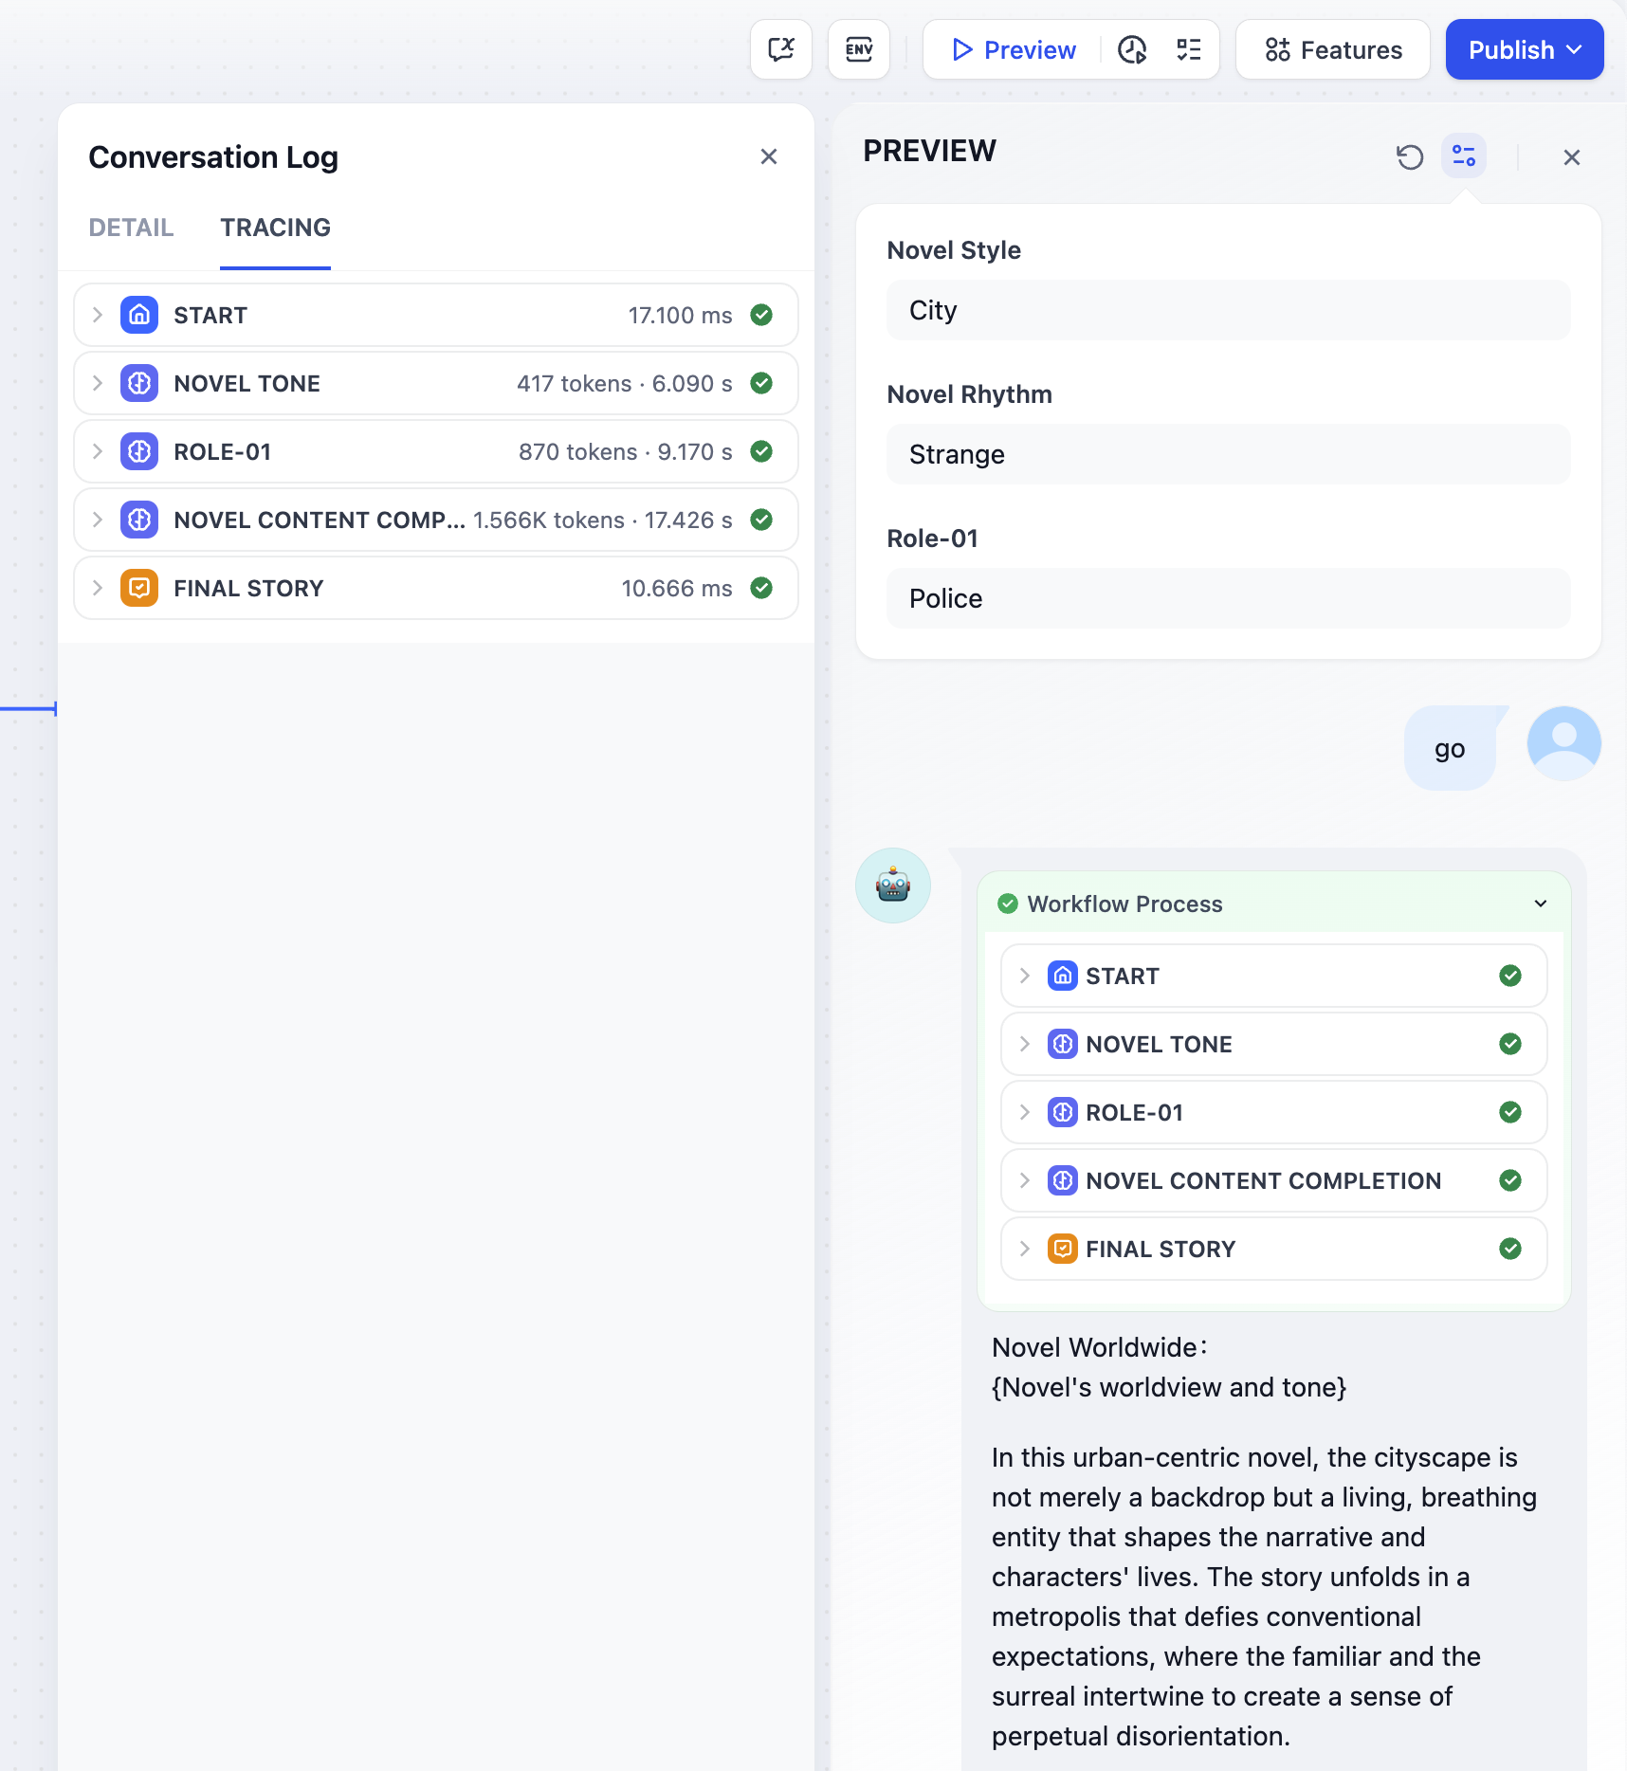Open the Features button

coord(1333,49)
